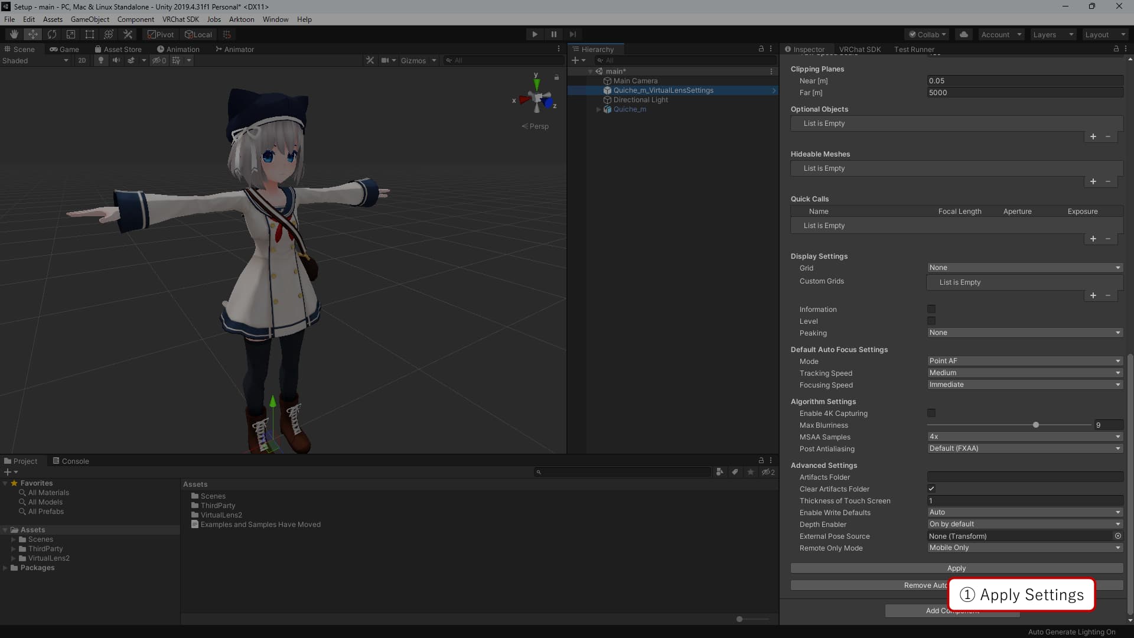
Task: Open the Account dropdown
Action: [1001, 34]
